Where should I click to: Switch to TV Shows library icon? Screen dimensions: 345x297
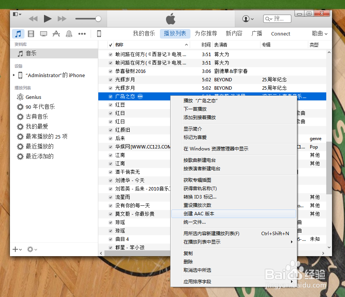44,34
